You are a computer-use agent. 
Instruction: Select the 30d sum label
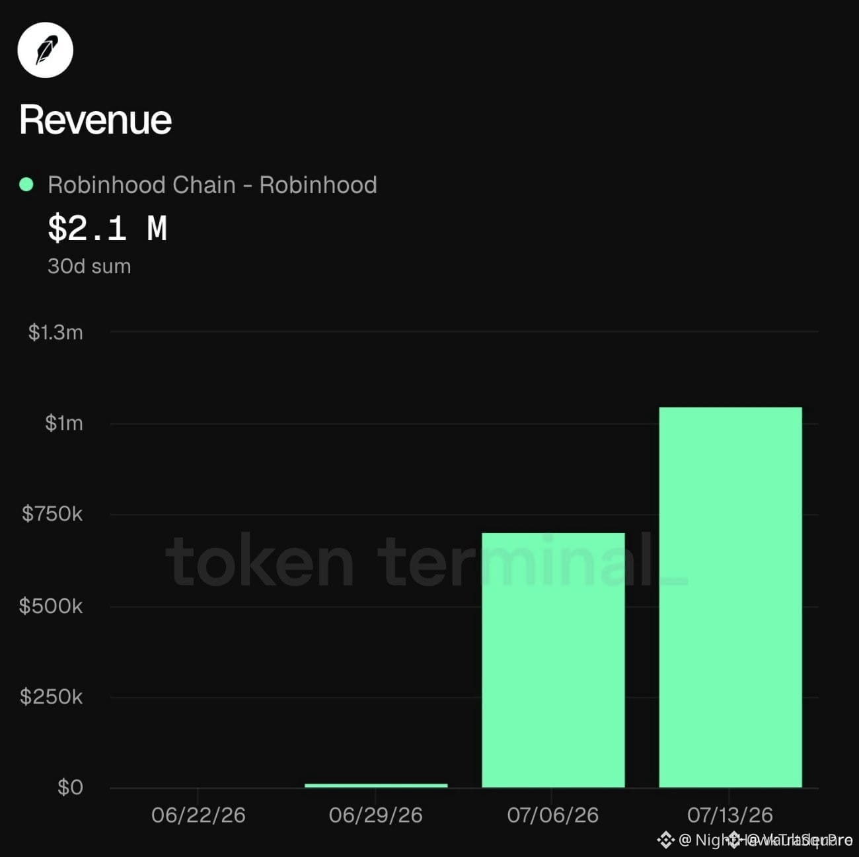(89, 266)
